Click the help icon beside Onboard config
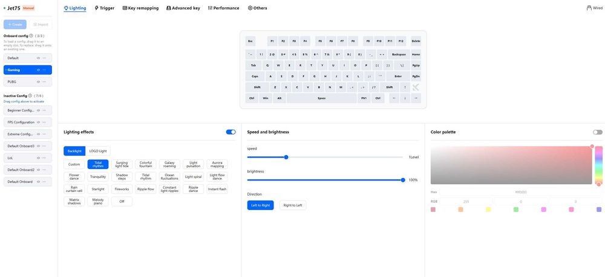 point(31,36)
